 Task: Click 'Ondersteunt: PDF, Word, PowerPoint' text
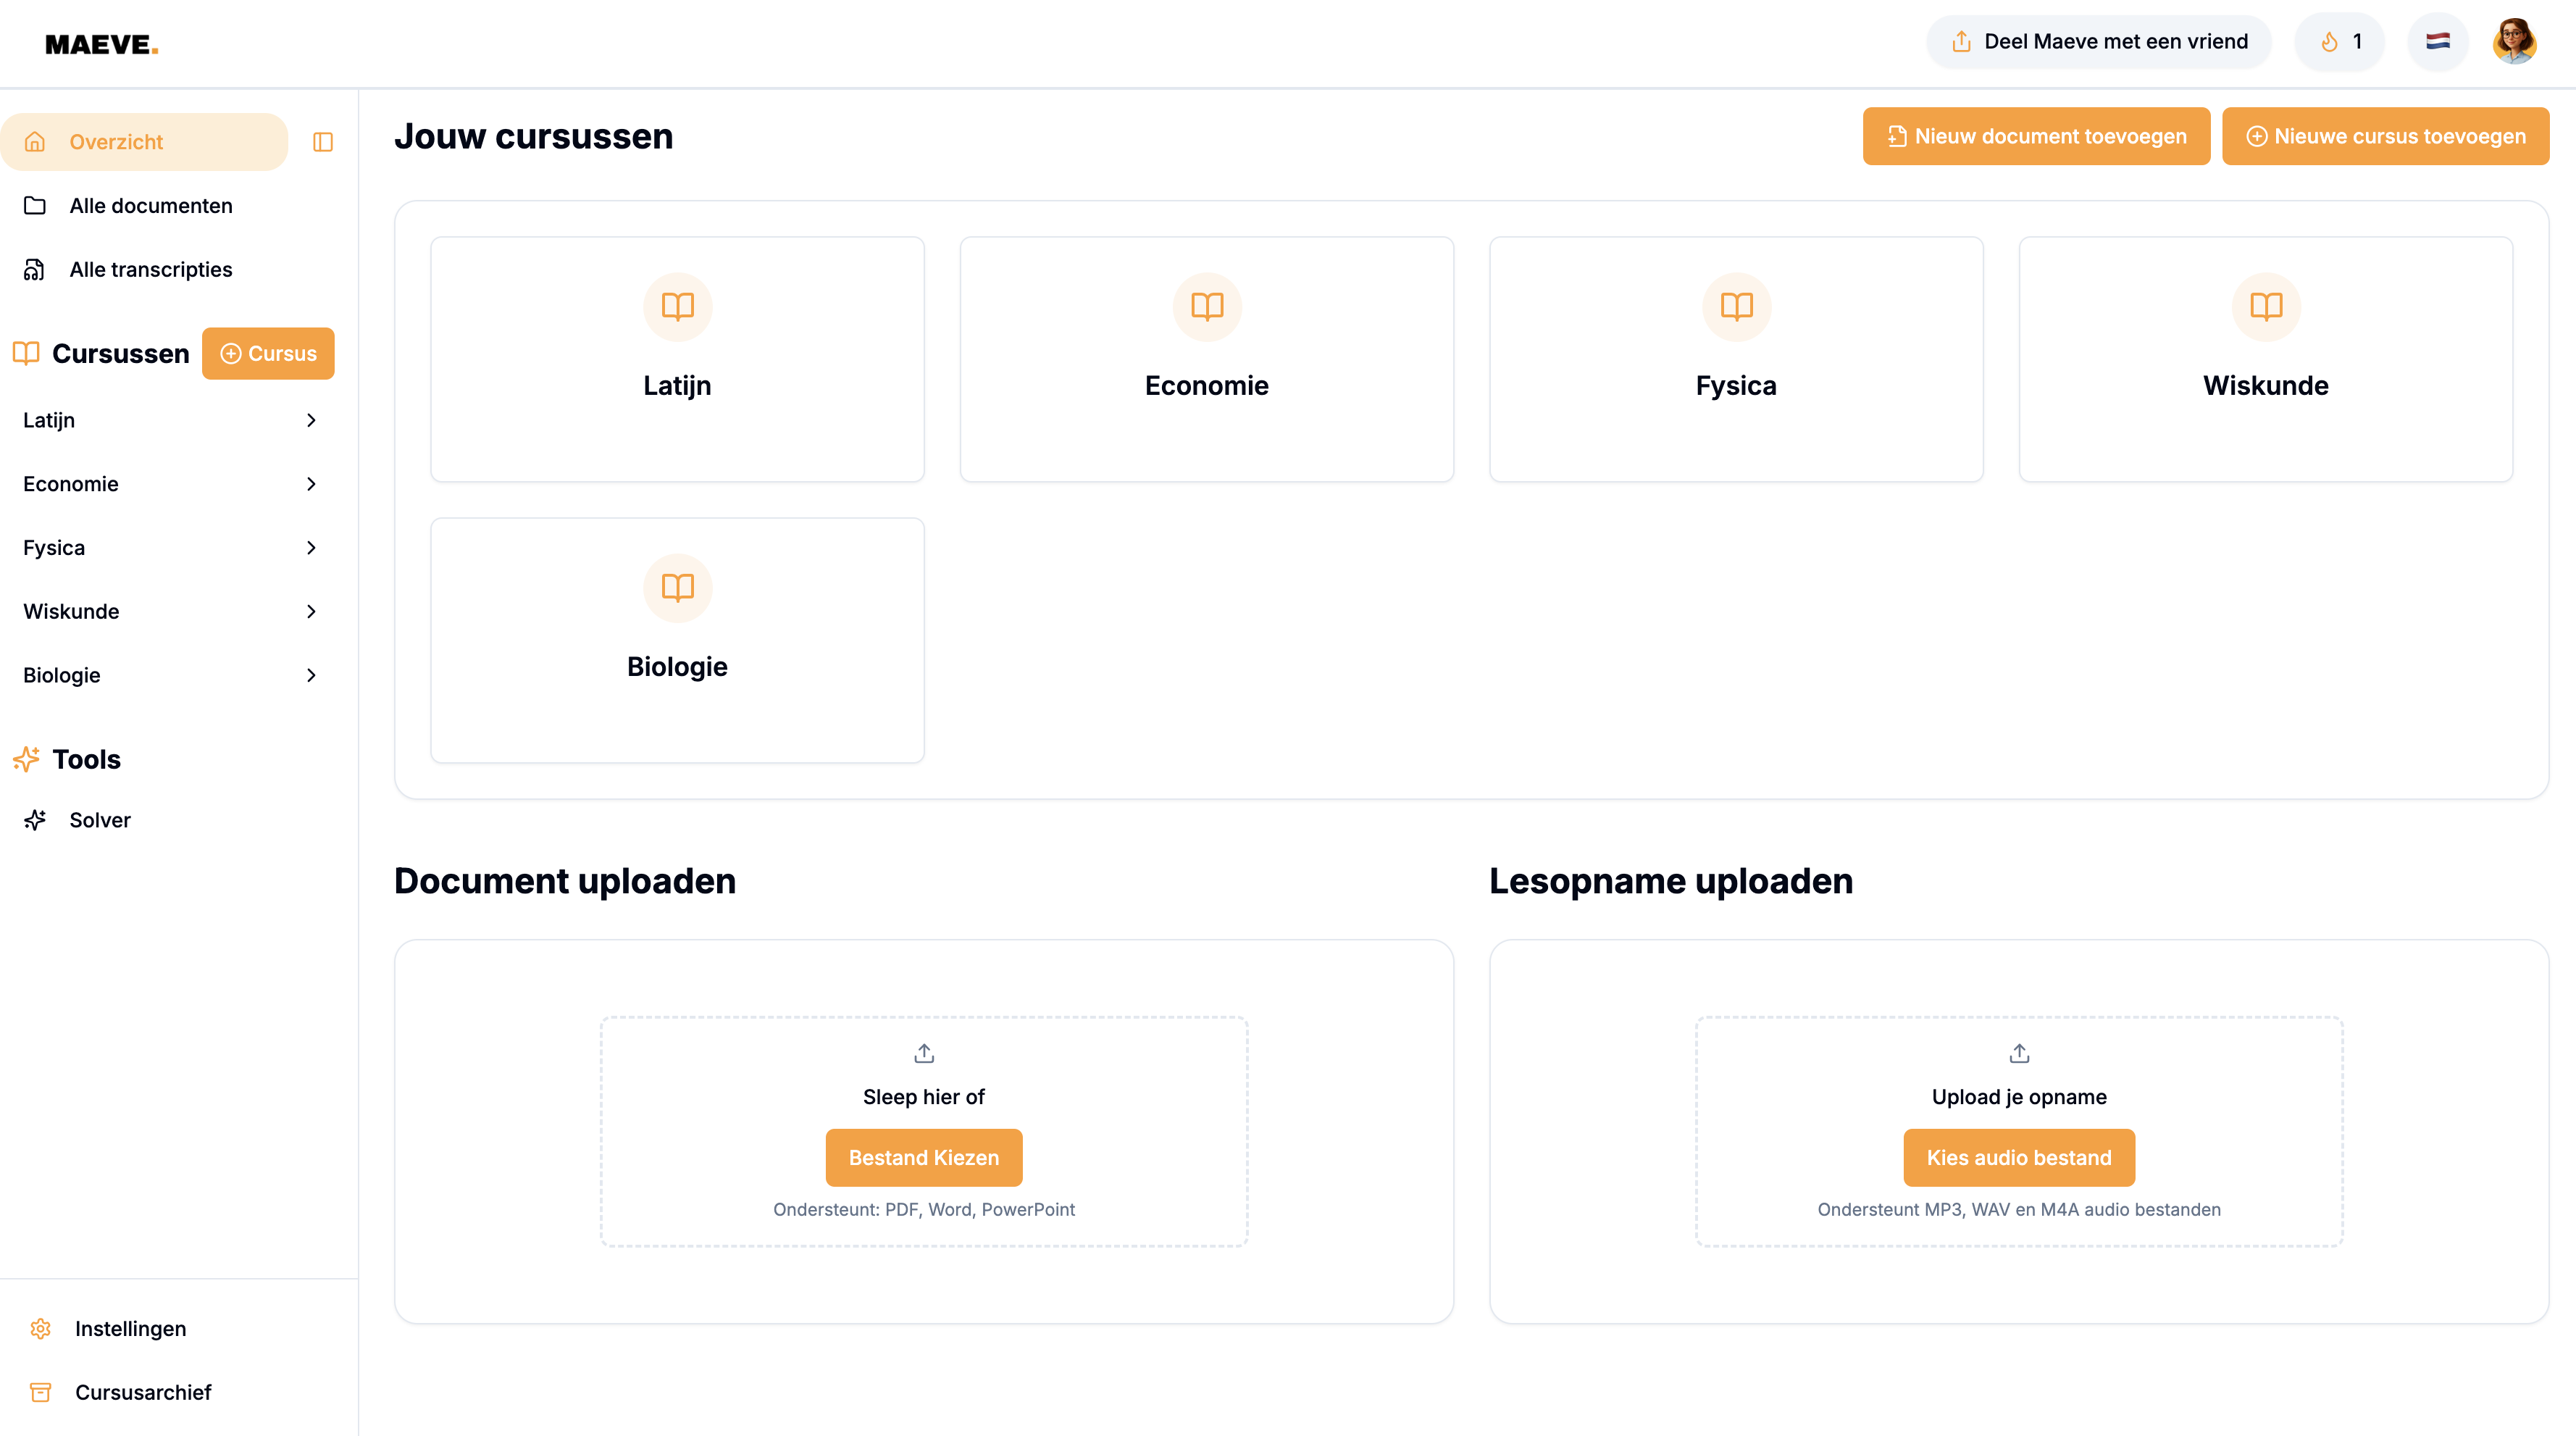tap(924, 1209)
